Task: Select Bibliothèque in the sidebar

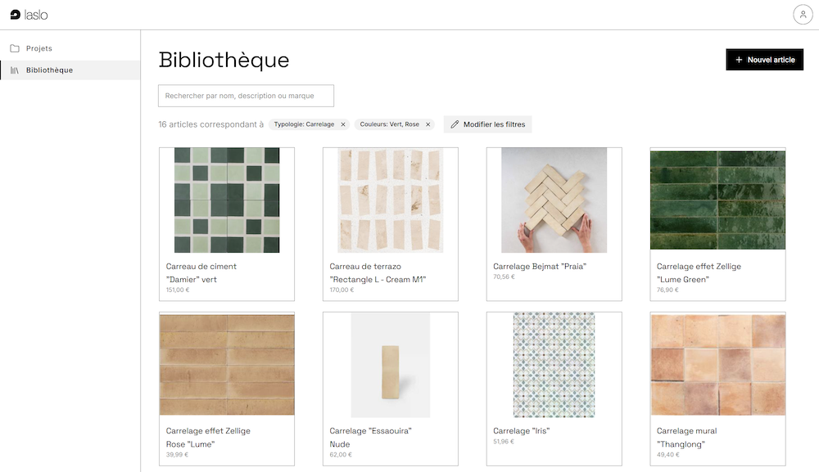Action: pyautogui.click(x=49, y=70)
